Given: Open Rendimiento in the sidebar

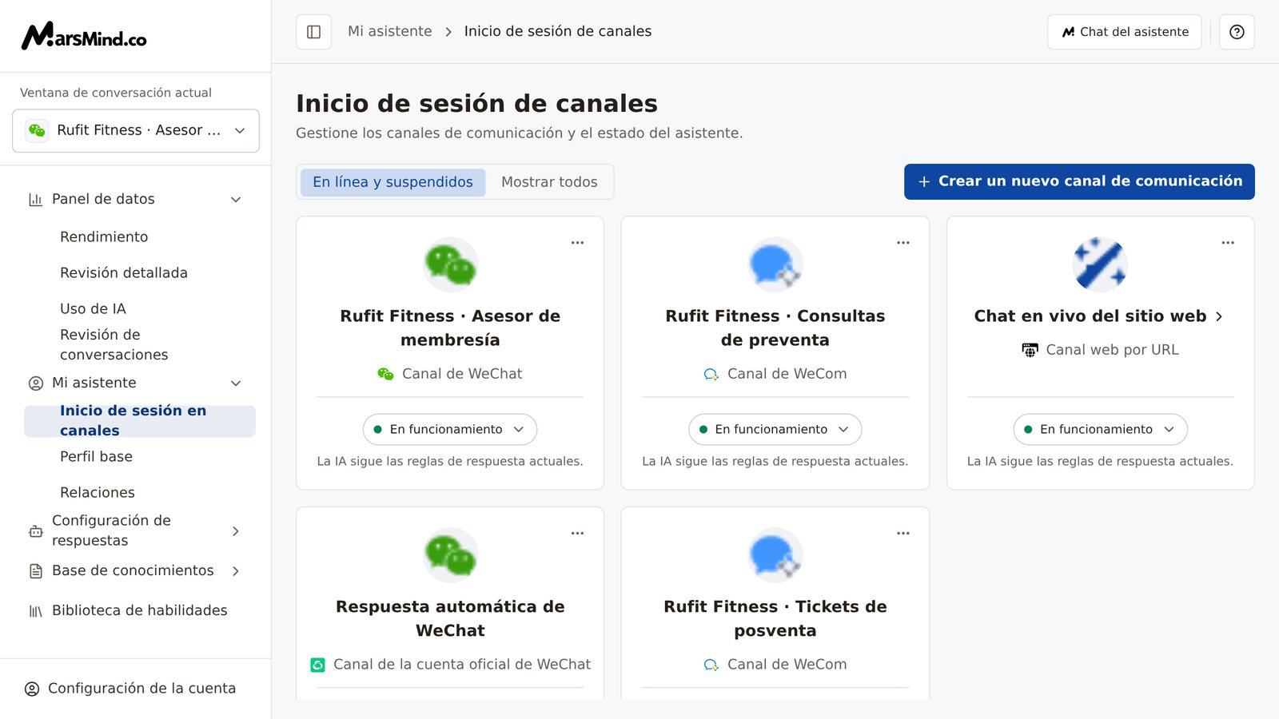Looking at the screenshot, I should point(104,237).
